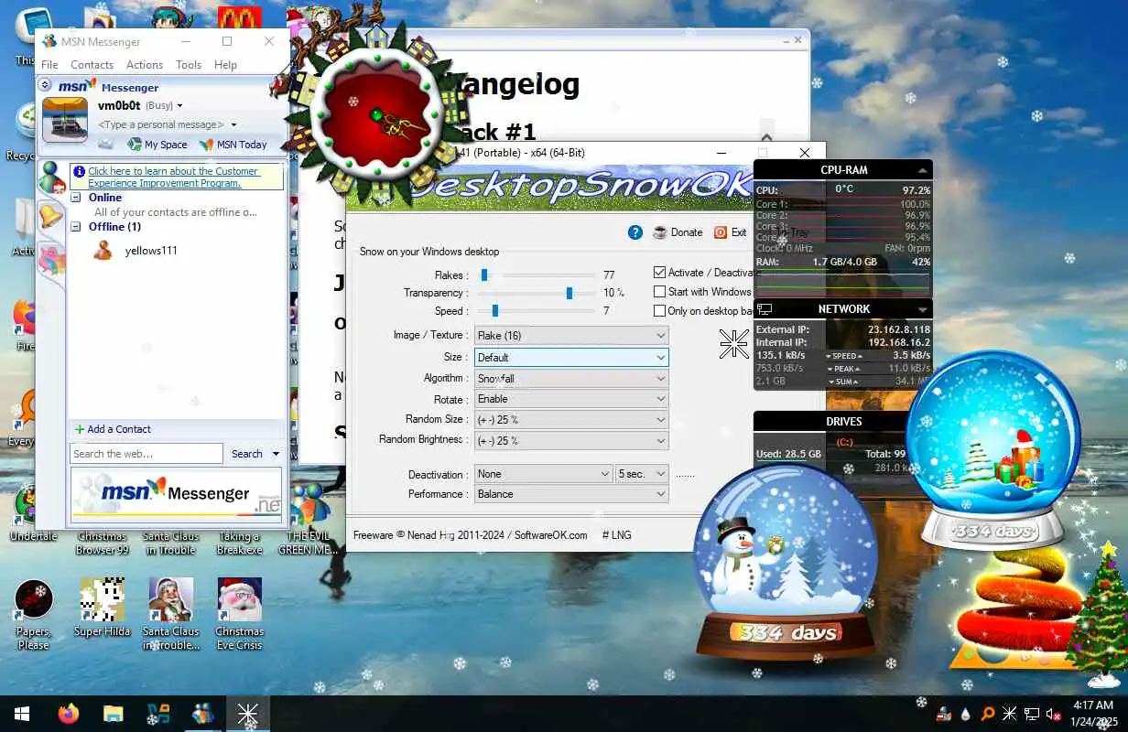The width and height of the screenshot is (1128, 732).
Task: Open Papers, Please desktop shortcut
Action: pyautogui.click(x=34, y=614)
